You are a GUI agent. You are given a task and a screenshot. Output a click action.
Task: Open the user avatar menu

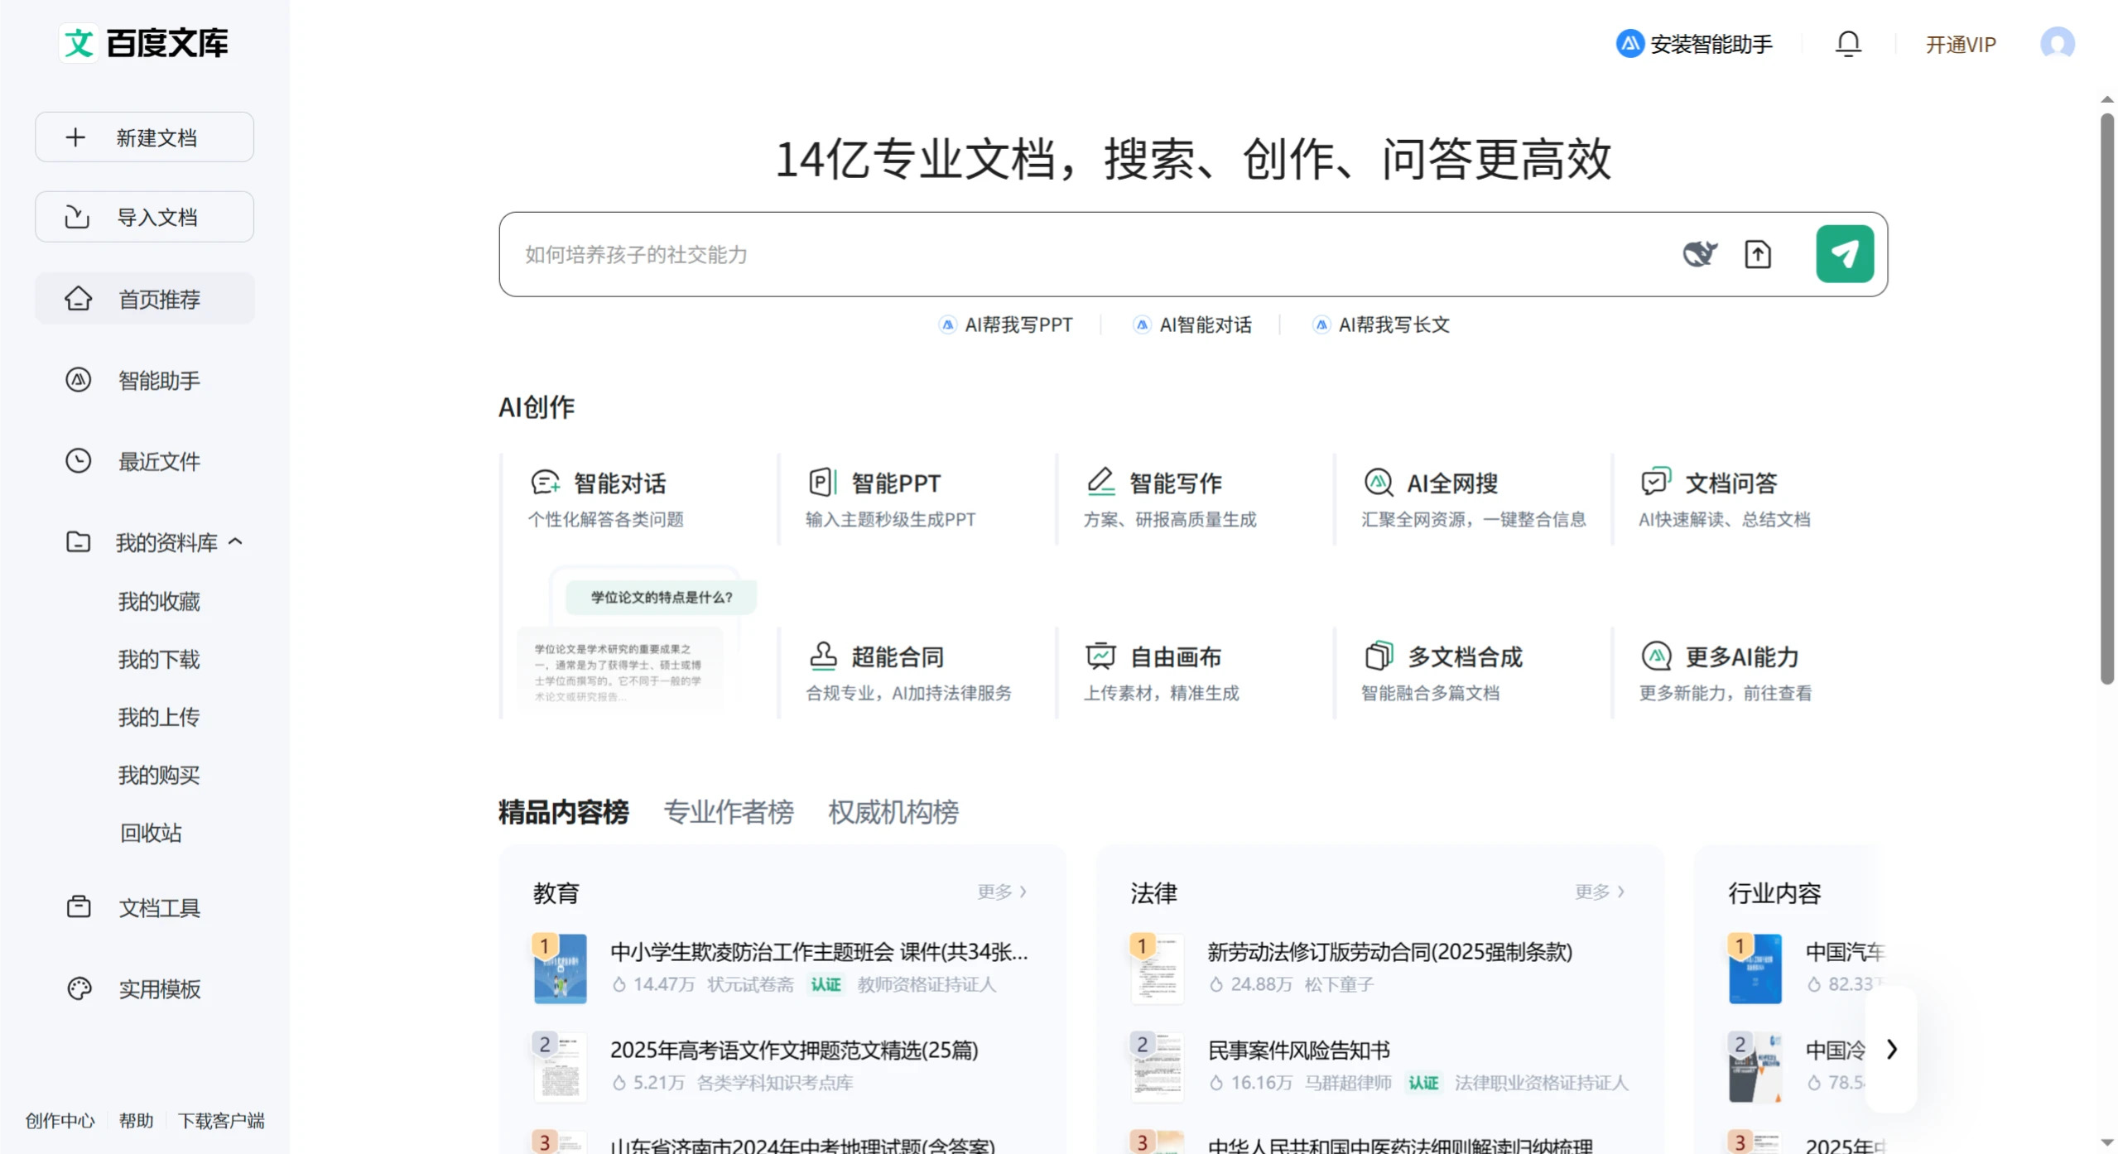2057,44
